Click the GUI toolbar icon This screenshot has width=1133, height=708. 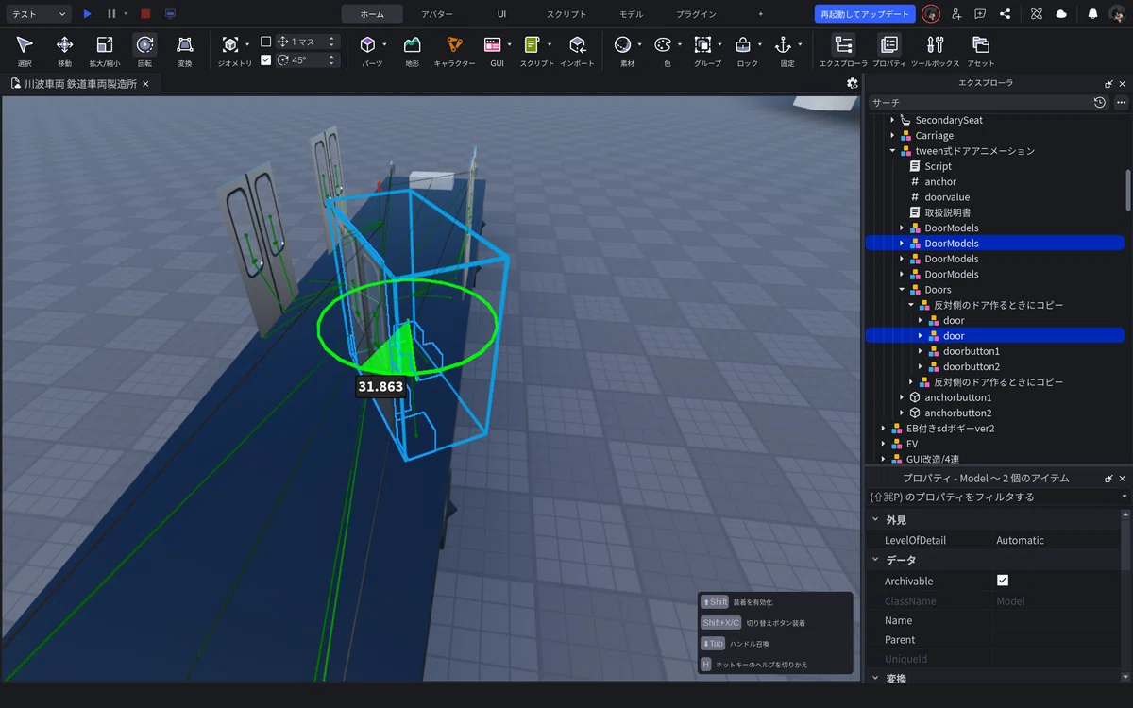tap(493, 45)
